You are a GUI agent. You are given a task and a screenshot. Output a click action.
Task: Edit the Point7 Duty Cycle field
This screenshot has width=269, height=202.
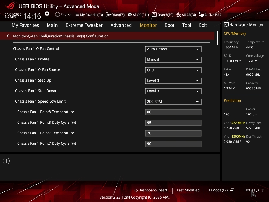(173, 144)
